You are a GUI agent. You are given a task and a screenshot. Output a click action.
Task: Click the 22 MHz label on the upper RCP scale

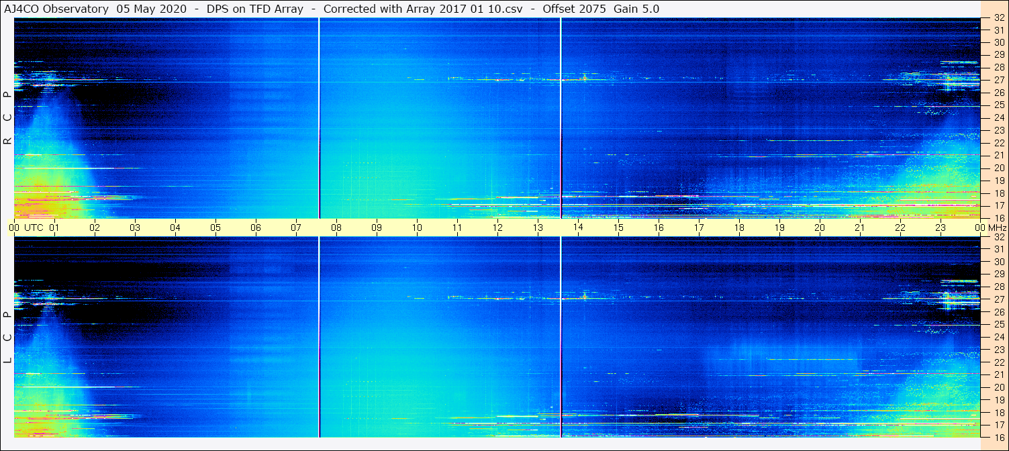[x=998, y=142]
